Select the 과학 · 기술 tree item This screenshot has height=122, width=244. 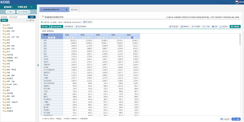(x=10, y=81)
